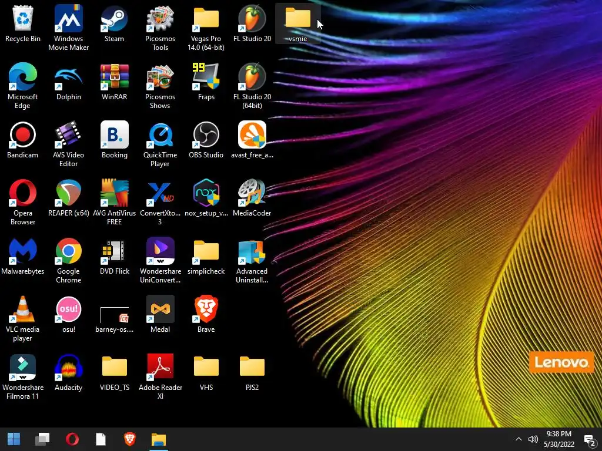Select the Picosmos Tools icon
Screen dimensions: 602x451
(160, 28)
